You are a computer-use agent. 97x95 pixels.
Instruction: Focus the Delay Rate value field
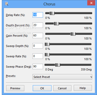(x=38, y=15)
